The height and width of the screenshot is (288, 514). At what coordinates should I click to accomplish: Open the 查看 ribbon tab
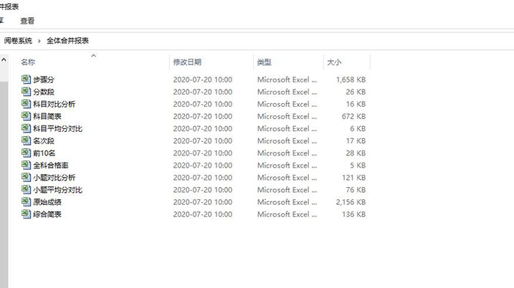[27, 21]
